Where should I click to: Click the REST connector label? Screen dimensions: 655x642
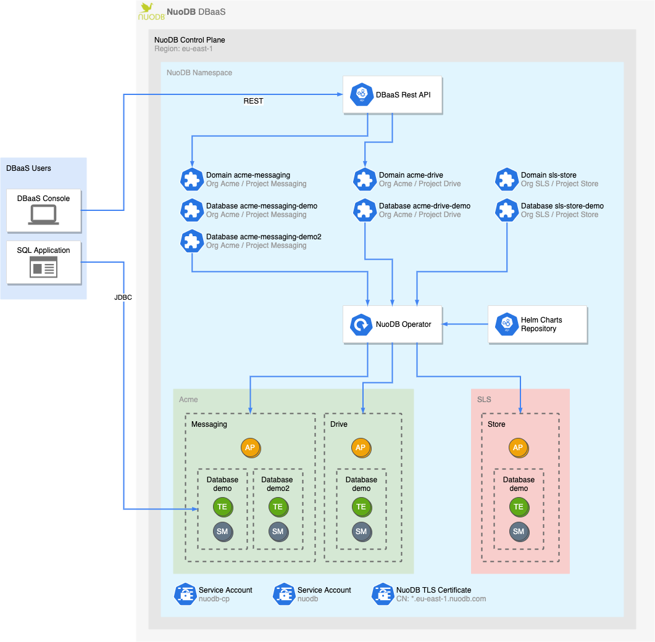pyautogui.click(x=253, y=101)
